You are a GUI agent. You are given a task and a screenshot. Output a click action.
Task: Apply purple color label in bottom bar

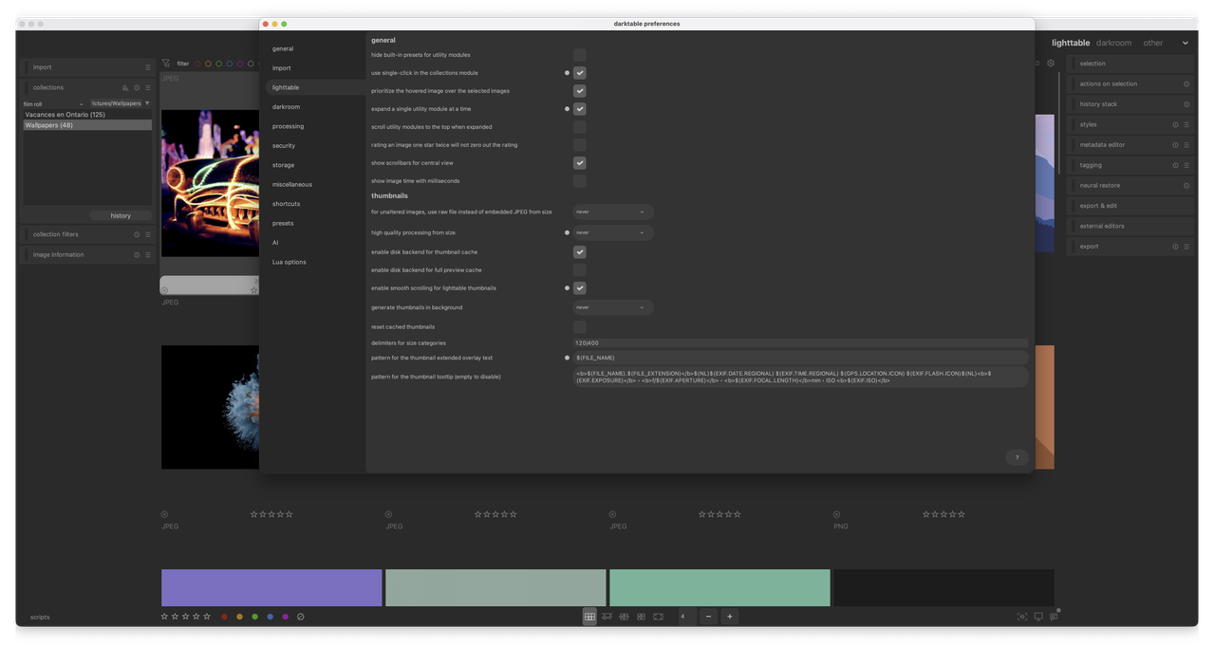click(x=285, y=617)
